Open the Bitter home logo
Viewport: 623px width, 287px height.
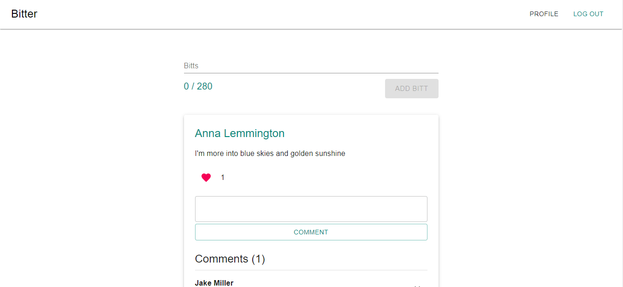[x=24, y=14]
